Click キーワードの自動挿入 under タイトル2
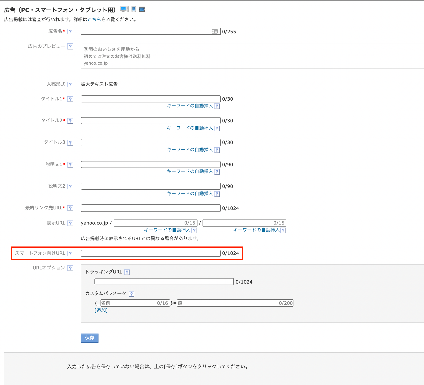This screenshot has height=385, width=424. pos(190,128)
